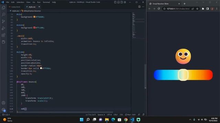Image resolution: width=220 pixels, height=123 pixels.
Task: Open the Manage gear menu
Action: tap(3, 110)
